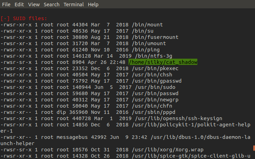The image size is (255, 159).
Task: Click the /bin/ntfs-3g path
Action: (154, 56)
